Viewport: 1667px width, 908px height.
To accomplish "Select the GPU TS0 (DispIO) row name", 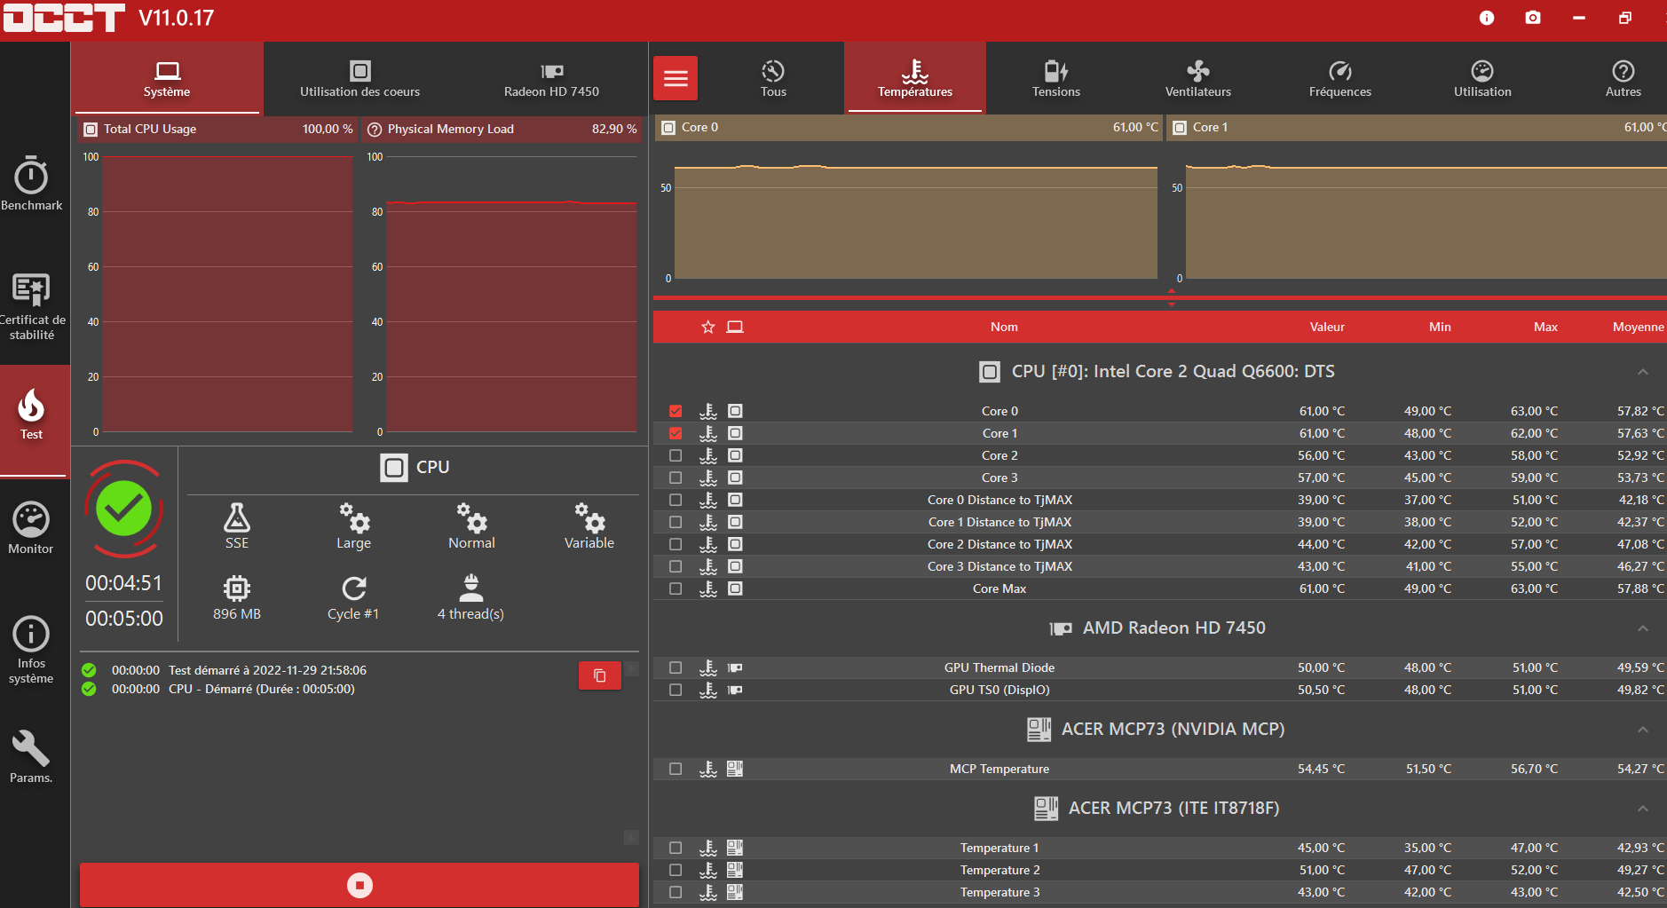I will coord(999,690).
